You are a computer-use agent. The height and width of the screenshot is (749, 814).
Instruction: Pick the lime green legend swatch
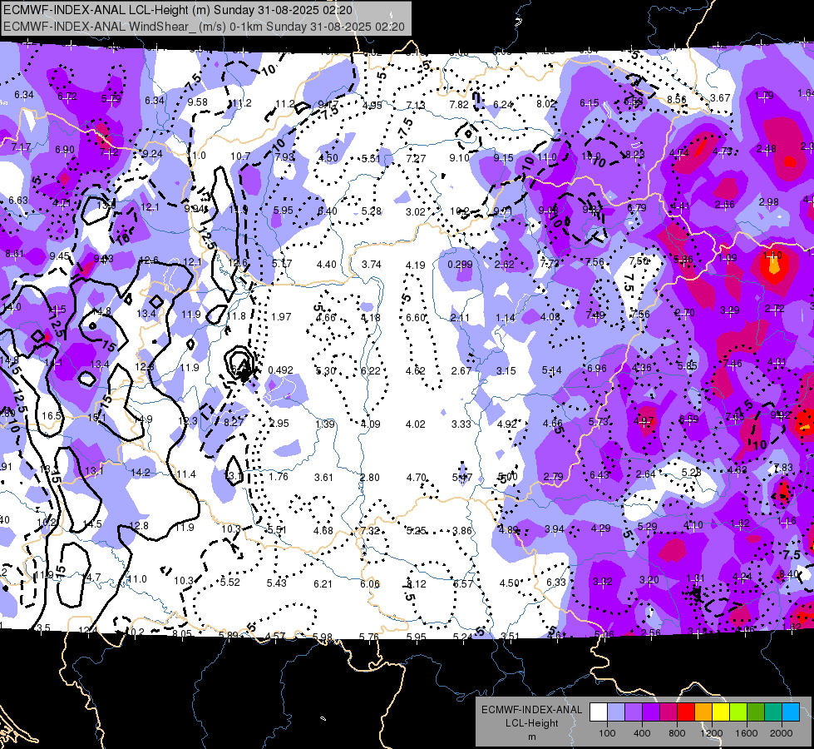click(x=738, y=712)
